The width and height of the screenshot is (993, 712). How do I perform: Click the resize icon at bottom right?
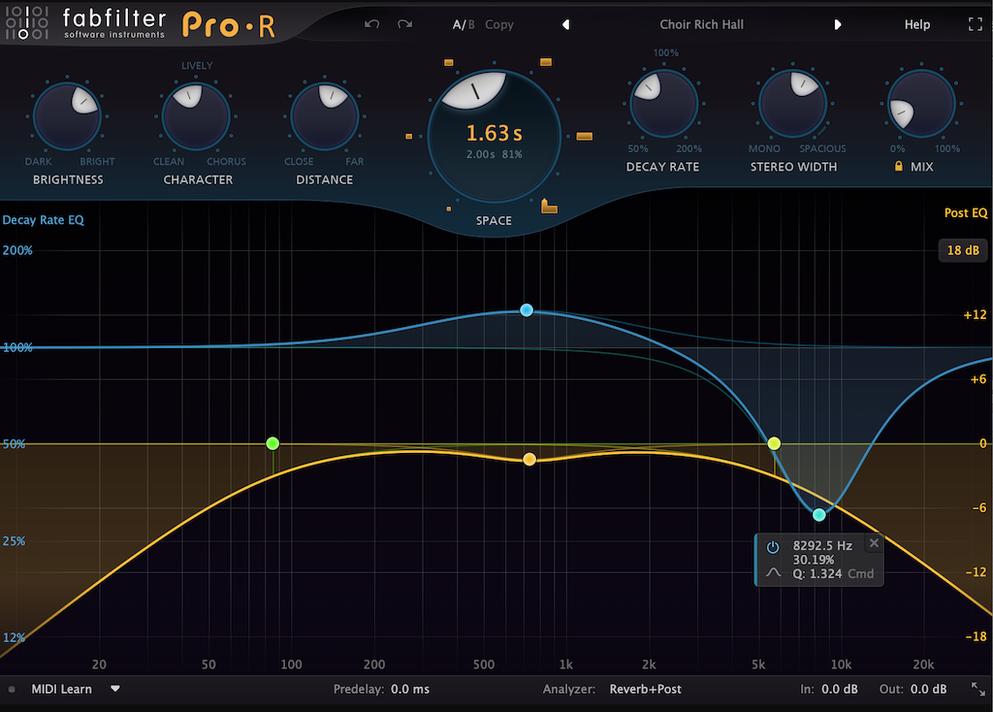977,689
